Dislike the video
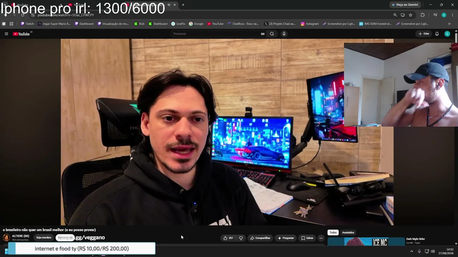Screen dimensions: 458x257 241,238
